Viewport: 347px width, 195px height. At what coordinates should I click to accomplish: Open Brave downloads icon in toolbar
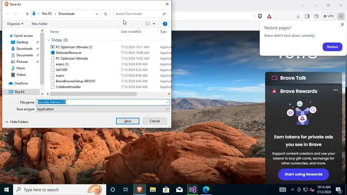pyautogui.click(x=298, y=16)
